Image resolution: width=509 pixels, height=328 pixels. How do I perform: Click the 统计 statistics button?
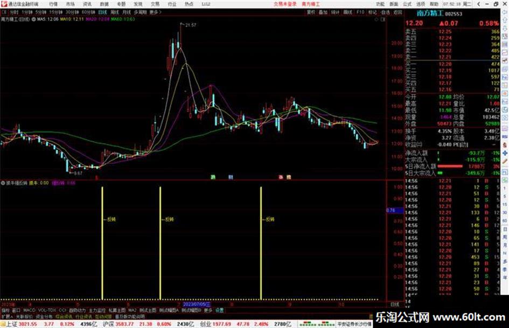[336, 12]
